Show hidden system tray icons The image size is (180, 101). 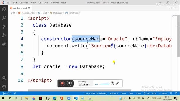pyautogui.click(x=125, y=98)
